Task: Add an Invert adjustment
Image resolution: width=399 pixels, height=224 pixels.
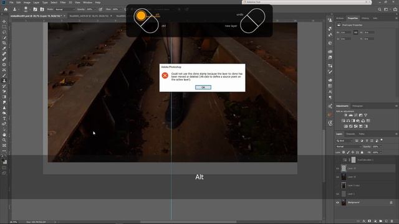Action: coord(345,126)
